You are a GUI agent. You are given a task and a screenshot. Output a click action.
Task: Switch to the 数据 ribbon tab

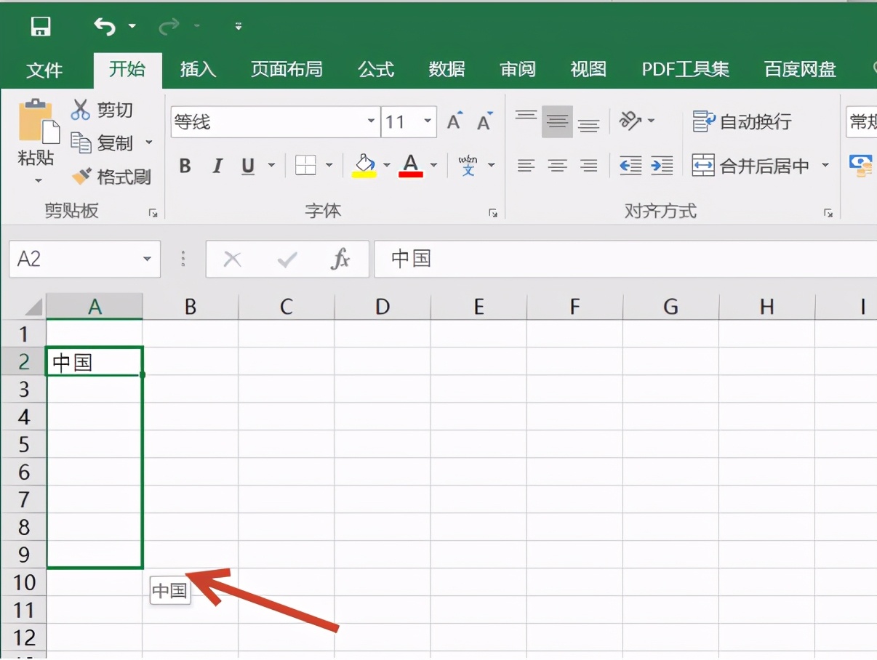coord(446,70)
